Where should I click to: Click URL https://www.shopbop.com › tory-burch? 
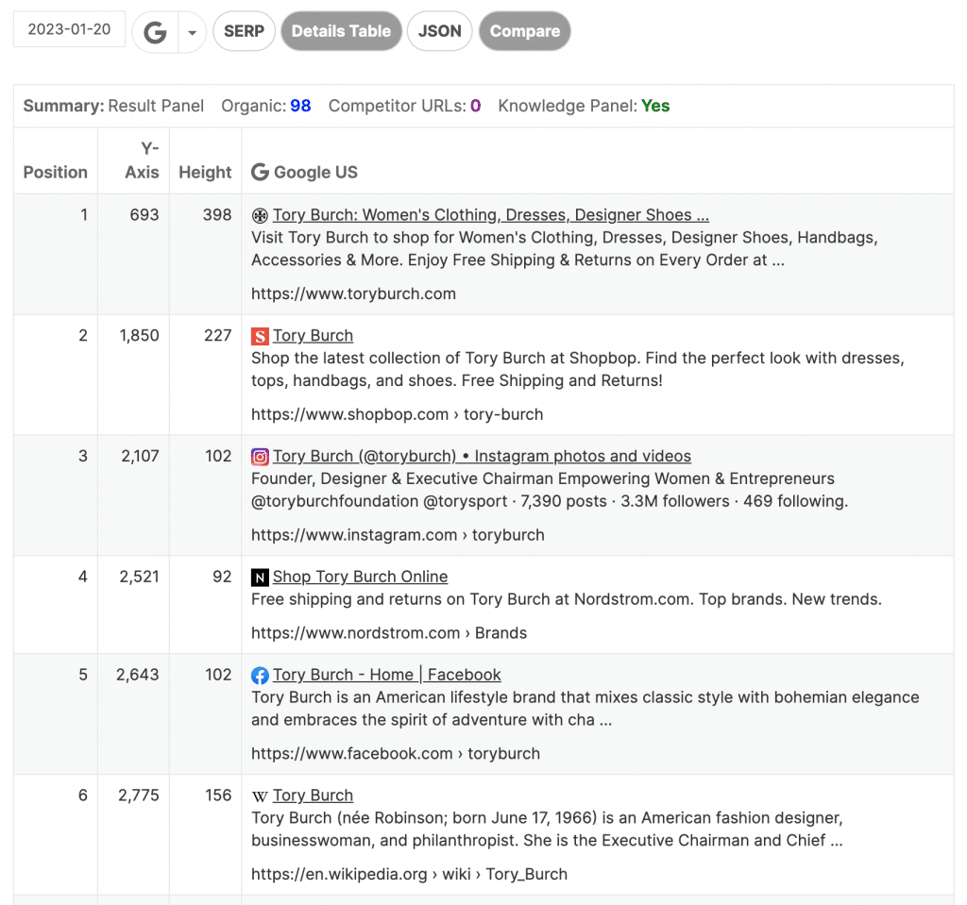click(398, 414)
